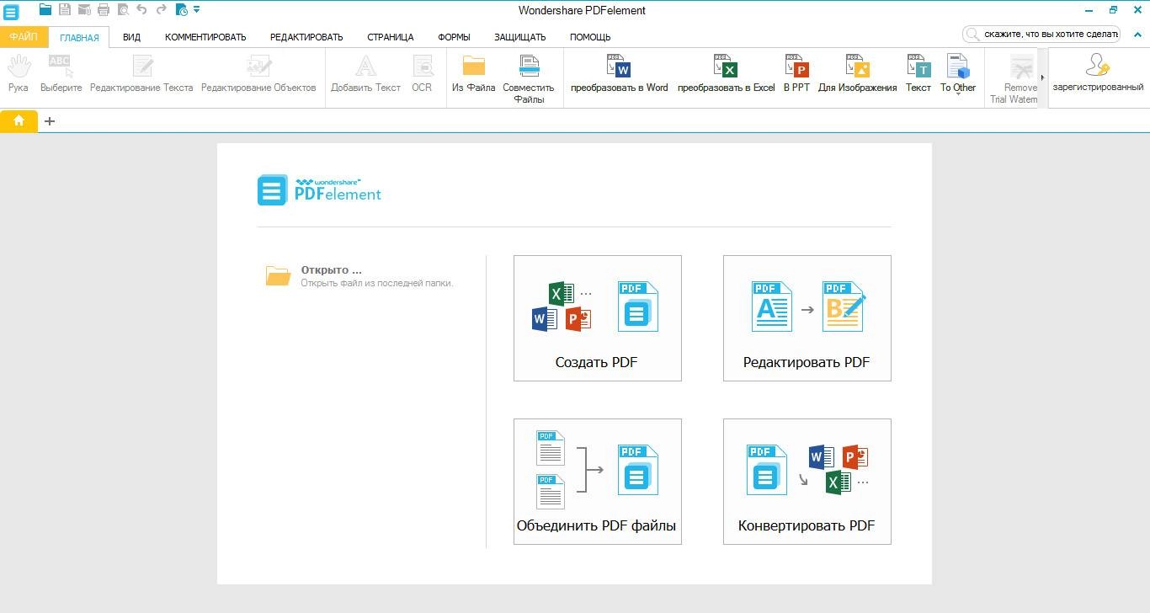Switch to the ГЛАВНАЯ tab
Image resolution: width=1150 pixels, height=613 pixels.
pos(79,37)
